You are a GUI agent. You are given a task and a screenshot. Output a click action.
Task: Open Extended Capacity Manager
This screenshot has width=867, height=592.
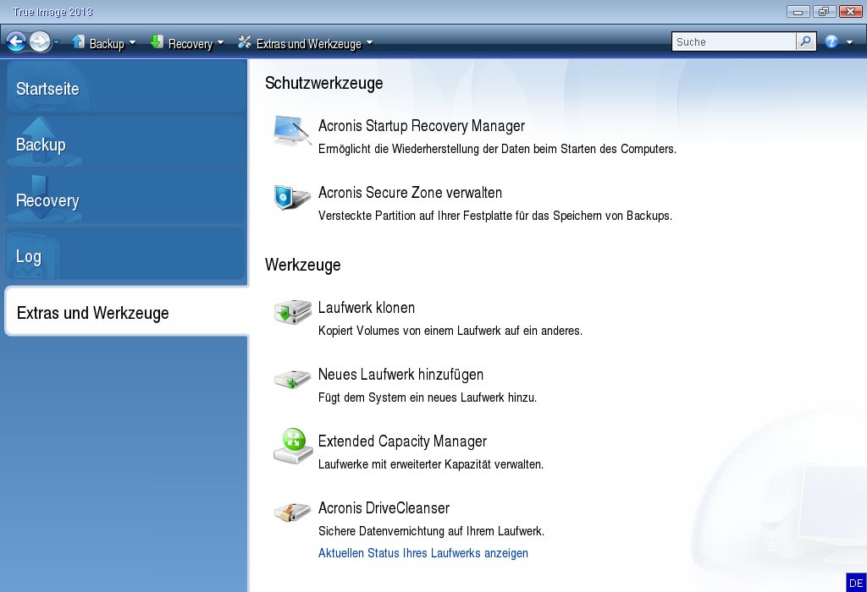[402, 441]
